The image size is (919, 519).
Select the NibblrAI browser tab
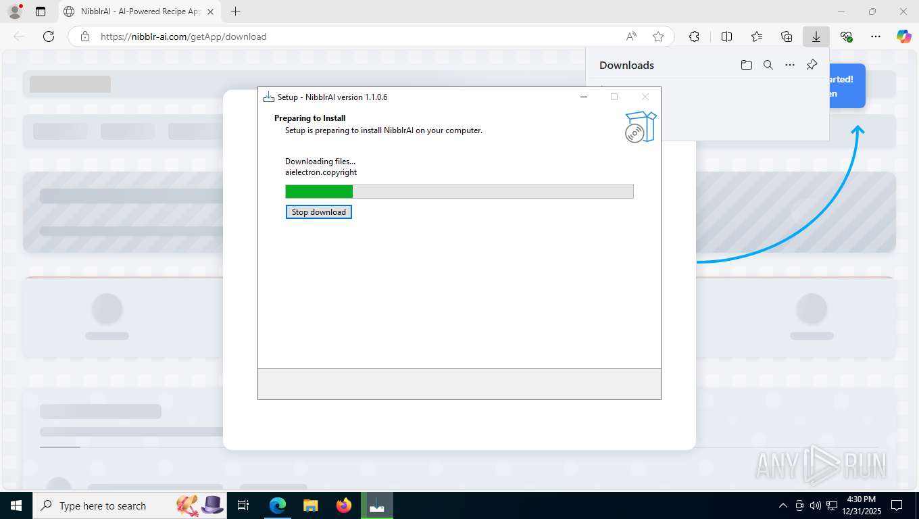click(140, 11)
